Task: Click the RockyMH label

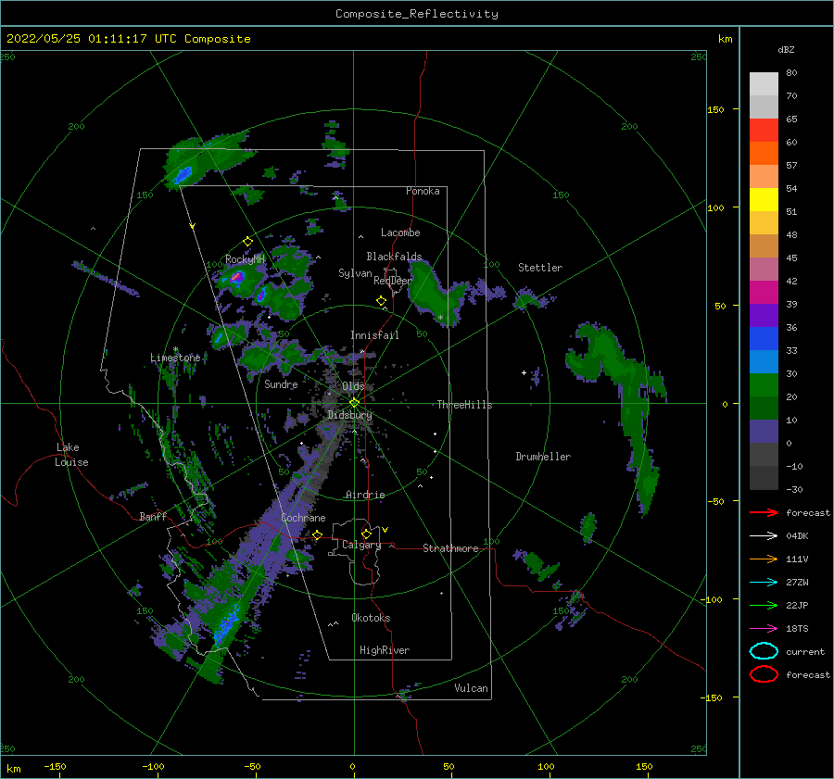Action: (x=245, y=259)
